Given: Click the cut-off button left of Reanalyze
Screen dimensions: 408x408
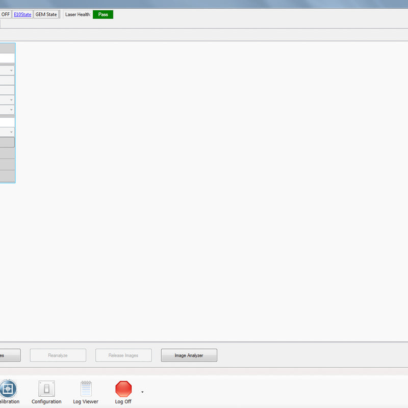Looking at the screenshot, I should 10,355.
